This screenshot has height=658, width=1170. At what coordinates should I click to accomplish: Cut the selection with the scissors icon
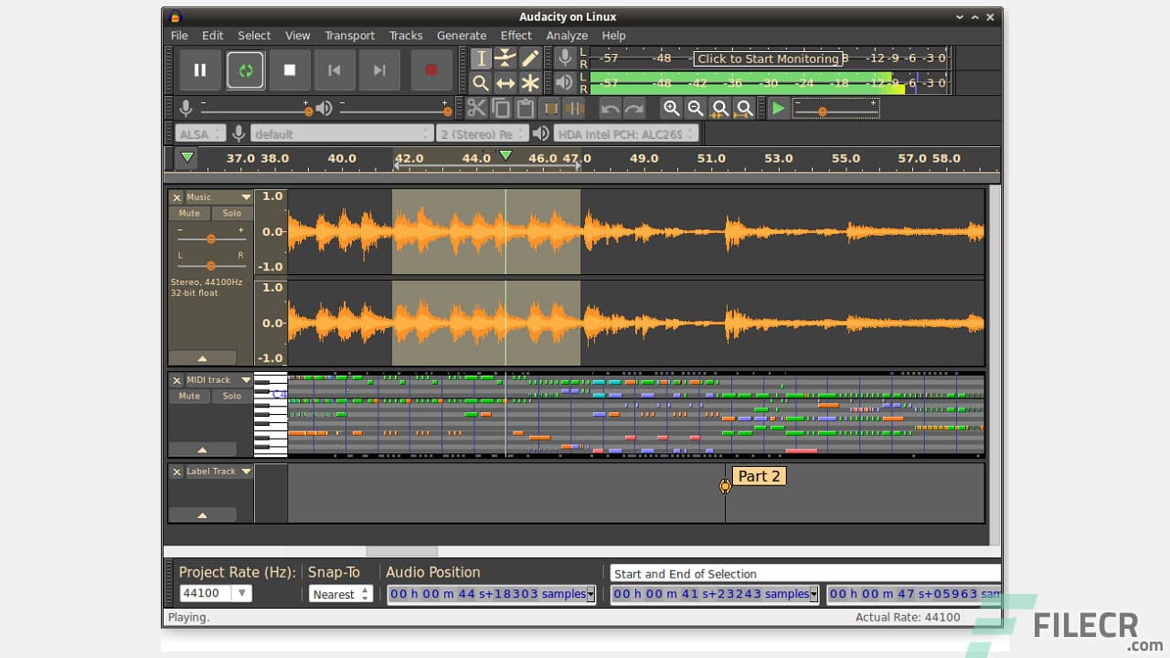(475, 108)
